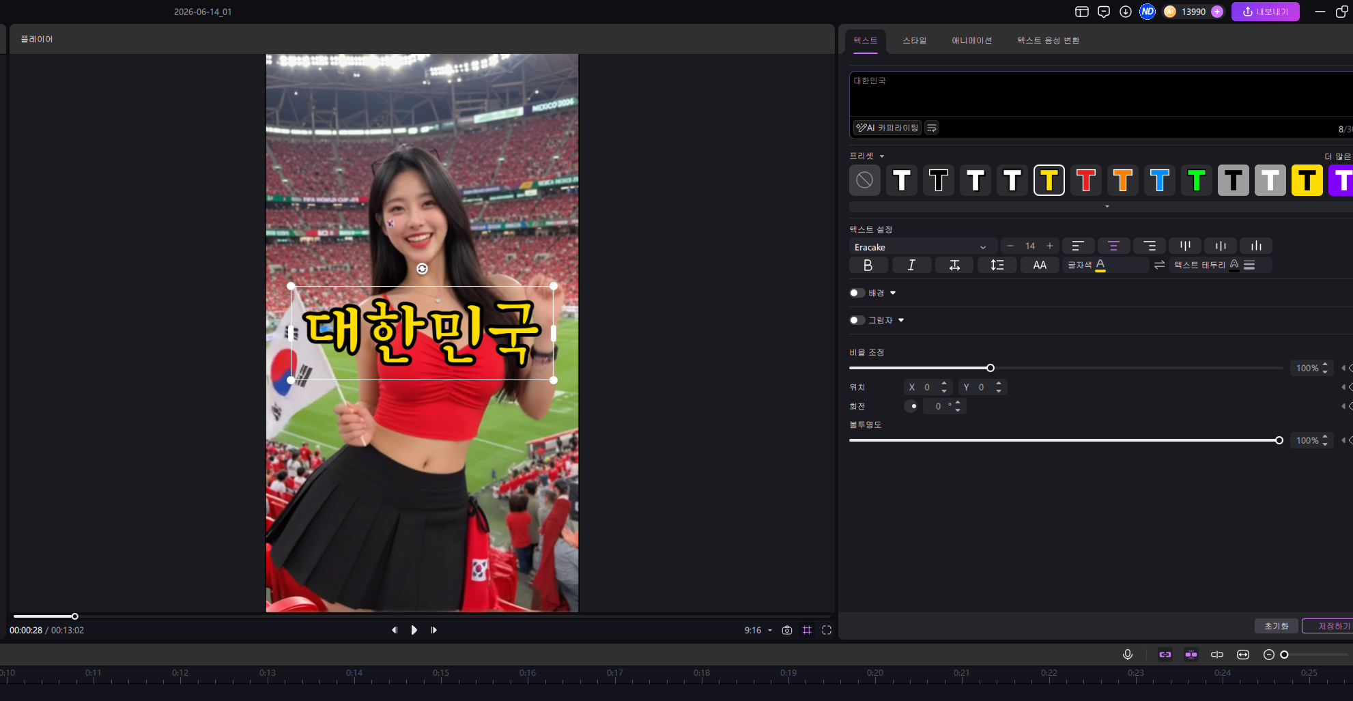The height and width of the screenshot is (701, 1353).
Task: Add AI credits with the plus icon
Action: pos(1217,12)
